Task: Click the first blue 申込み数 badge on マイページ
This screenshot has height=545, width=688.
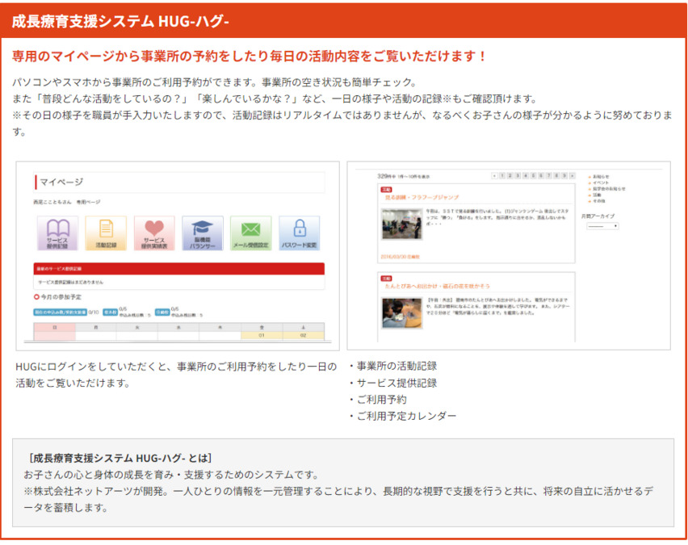Action: tap(60, 312)
